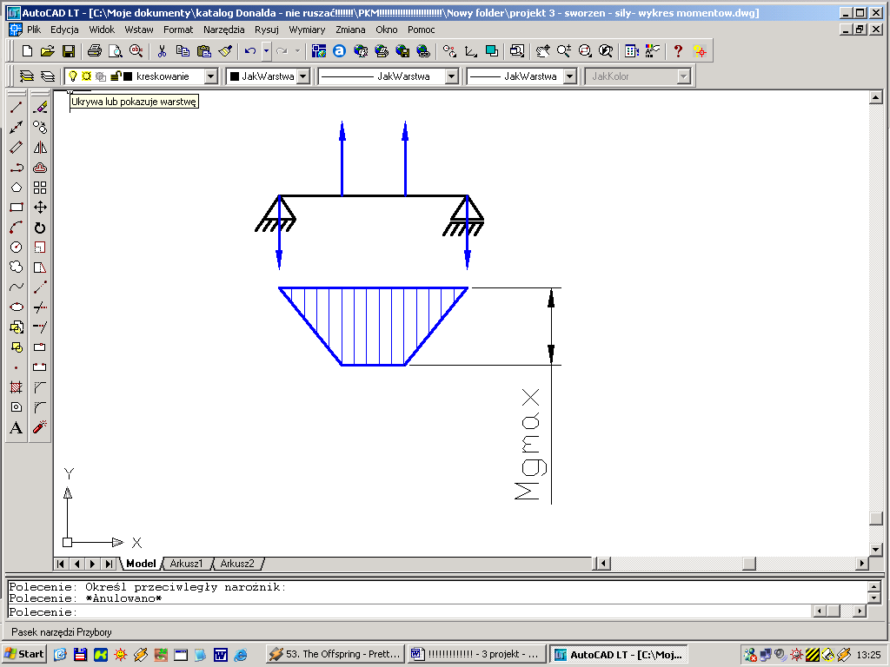
Task: Click the Explode tool dynamite icon
Action: coord(40,427)
